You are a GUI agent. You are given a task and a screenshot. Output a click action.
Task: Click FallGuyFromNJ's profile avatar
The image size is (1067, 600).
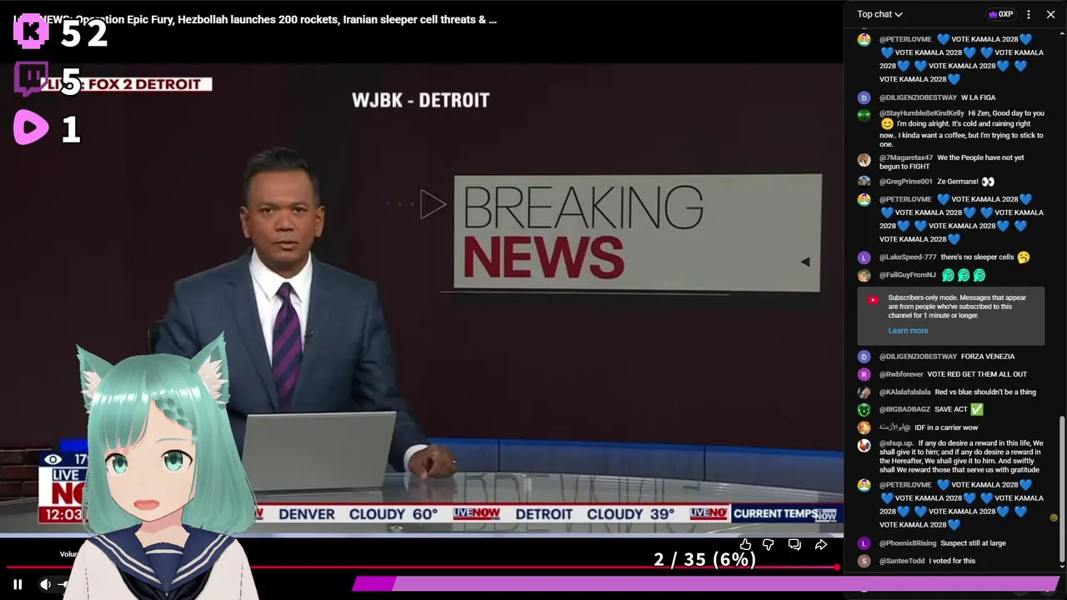coord(864,276)
